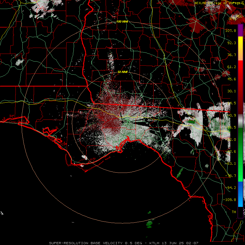Viewport: 245px width, 245px height.
Task: Select the 61.2 scale value
Action: 232,67
